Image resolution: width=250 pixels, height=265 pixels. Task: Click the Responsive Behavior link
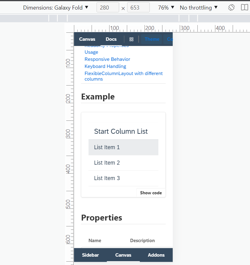pyautogui.click(x=107, y=59)
